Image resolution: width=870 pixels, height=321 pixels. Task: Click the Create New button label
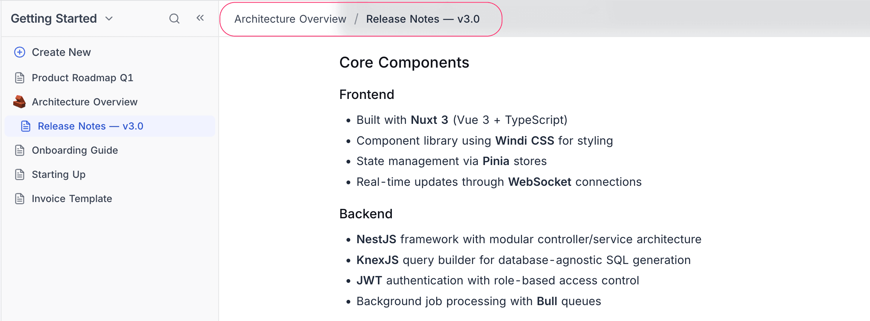61,52
